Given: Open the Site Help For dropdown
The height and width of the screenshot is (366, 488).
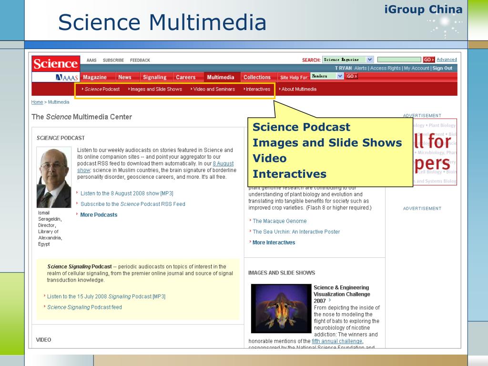Looking at the screenshot, I should point(327,76).
